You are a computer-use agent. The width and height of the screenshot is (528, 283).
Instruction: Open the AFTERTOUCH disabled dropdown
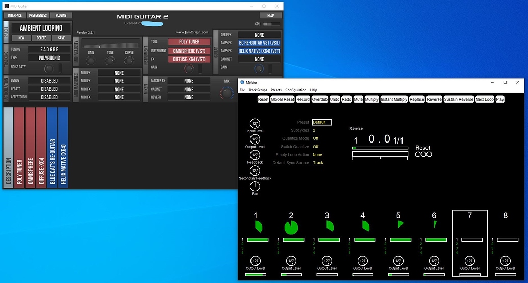coord(49,97)
